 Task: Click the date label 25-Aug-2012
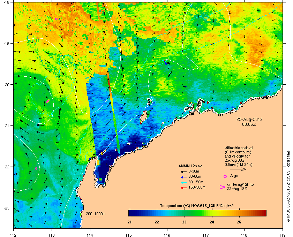click(249, 119)
